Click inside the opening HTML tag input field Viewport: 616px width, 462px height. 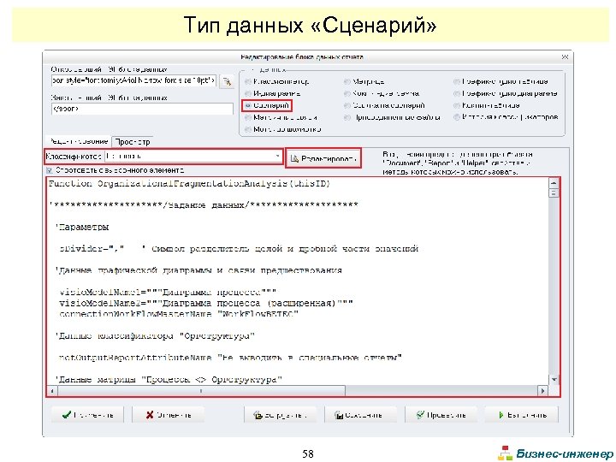(x=133, y=81)
